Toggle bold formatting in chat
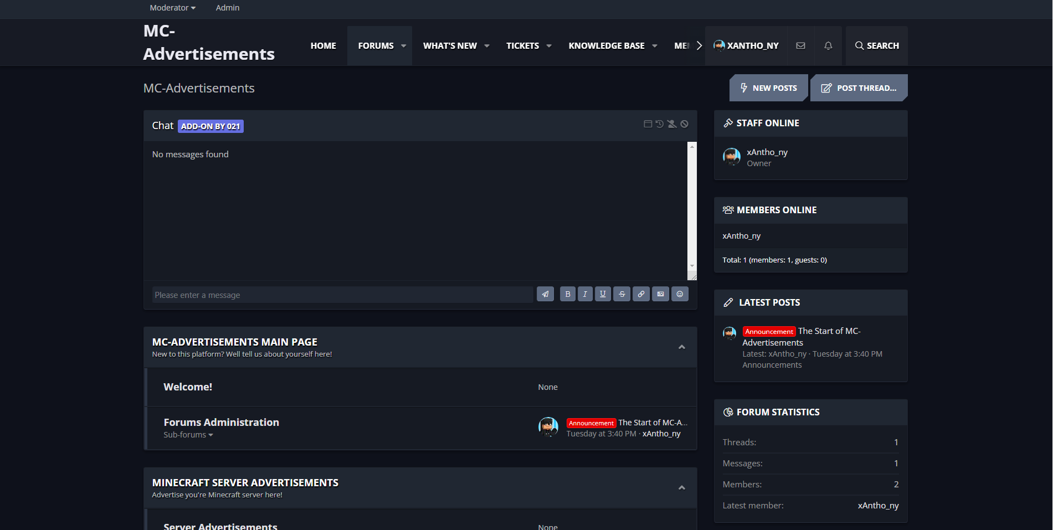The image size is (1053, 530). click(x=568, y=294)
